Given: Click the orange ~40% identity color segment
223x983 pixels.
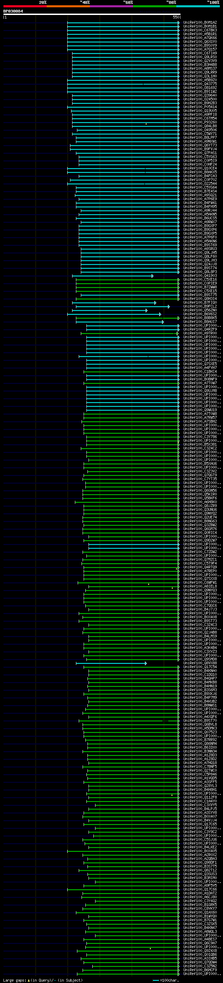Looking at the screenshot, I should pyautogui.click(x=68, y=6).
